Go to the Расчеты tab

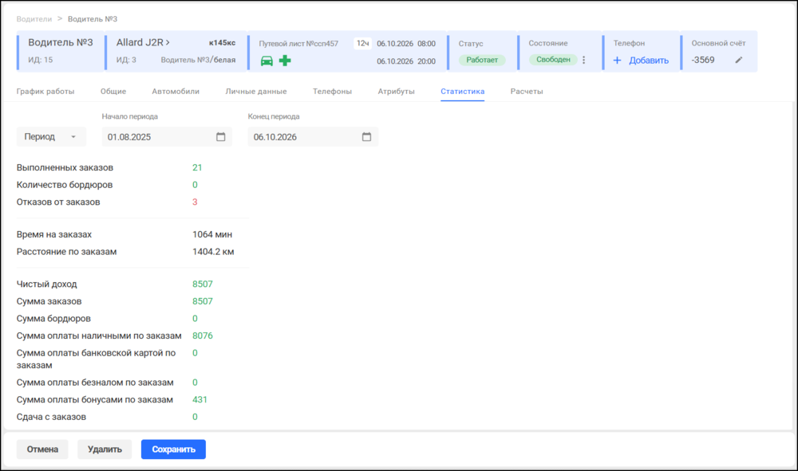(x=527, y=92)
